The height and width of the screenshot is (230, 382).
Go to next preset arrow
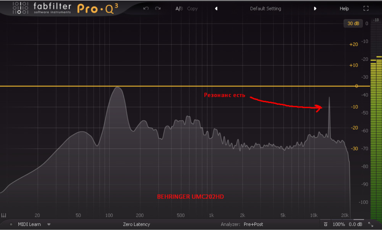(x=315, y=8)
